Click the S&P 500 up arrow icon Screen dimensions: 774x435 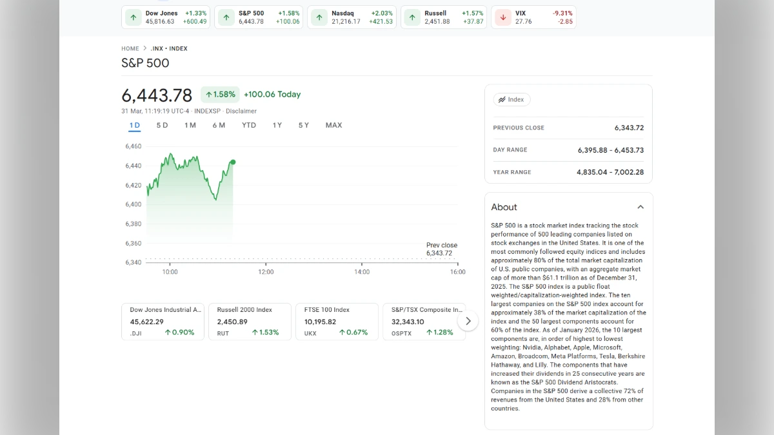225,17
